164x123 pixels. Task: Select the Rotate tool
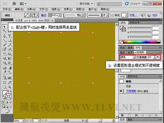click(5, 54)
